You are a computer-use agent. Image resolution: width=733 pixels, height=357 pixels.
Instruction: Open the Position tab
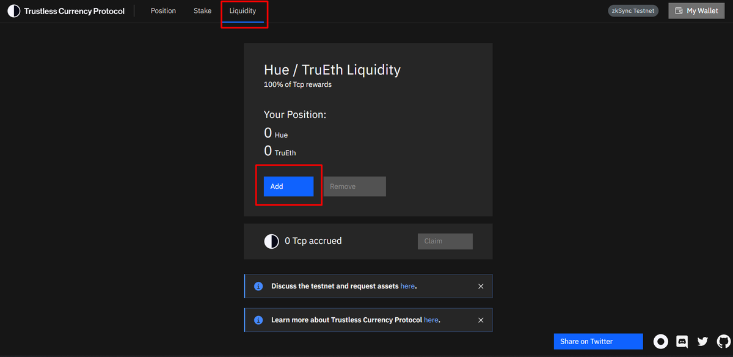tap(163, 11)
